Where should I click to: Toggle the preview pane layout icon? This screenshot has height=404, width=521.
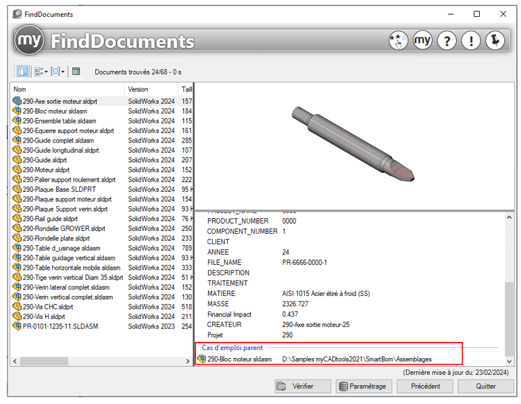tap(23, 72)
